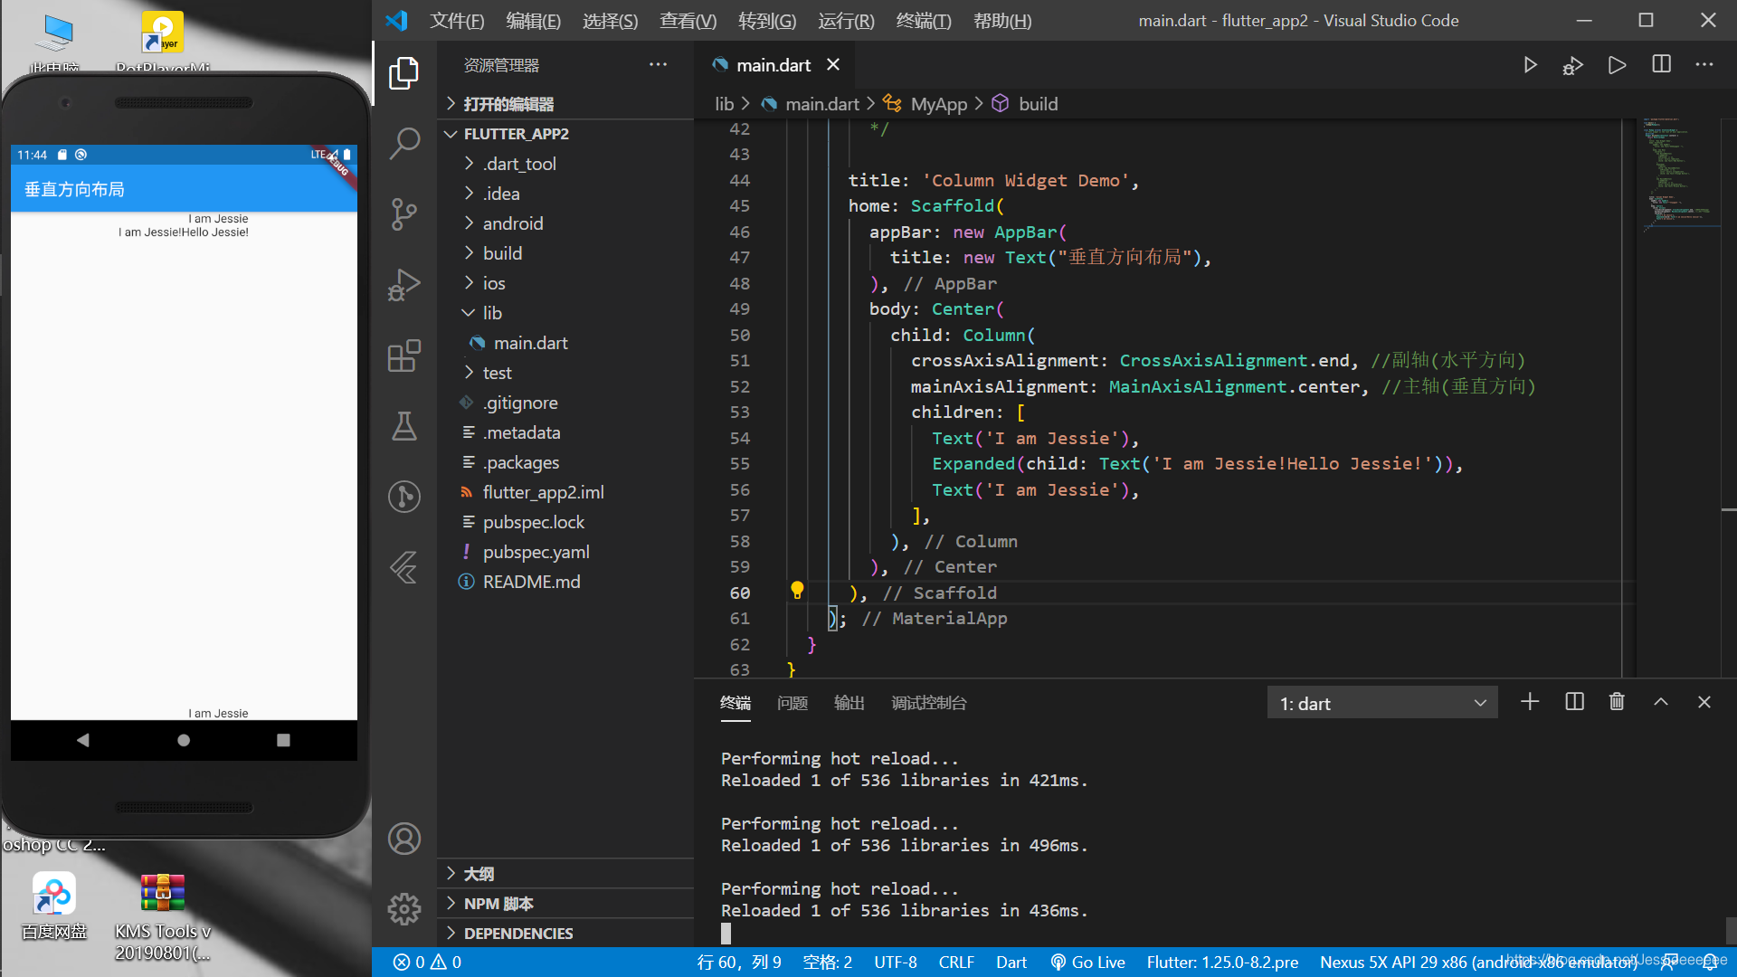
Task: Expand the .dart_tool folder
Action: [565, 164]
